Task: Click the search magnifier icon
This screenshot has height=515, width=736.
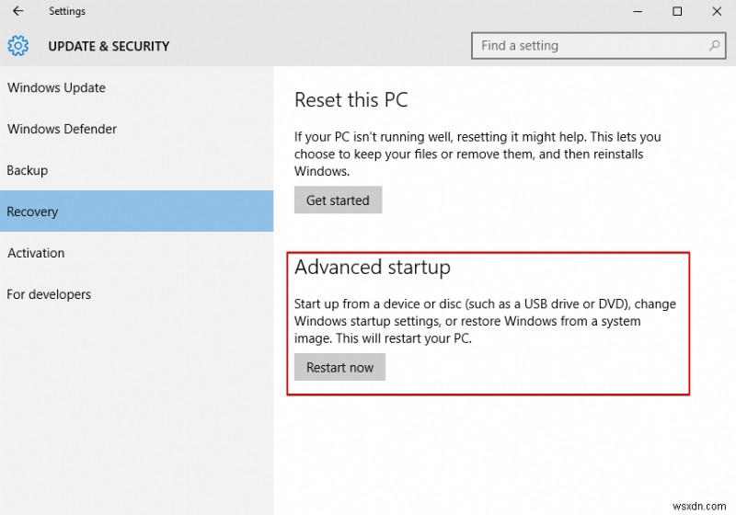Action: point(714,45)
